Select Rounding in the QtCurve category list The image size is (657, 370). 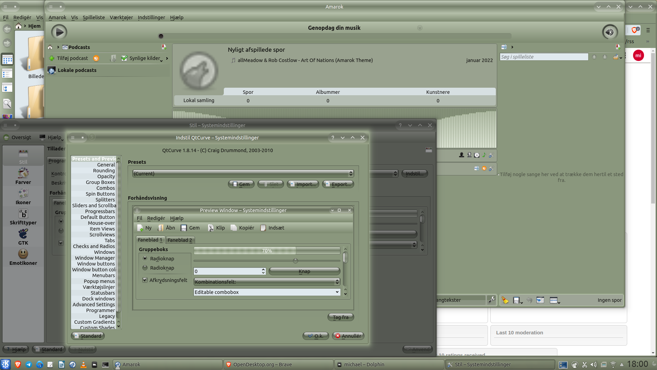104,171
